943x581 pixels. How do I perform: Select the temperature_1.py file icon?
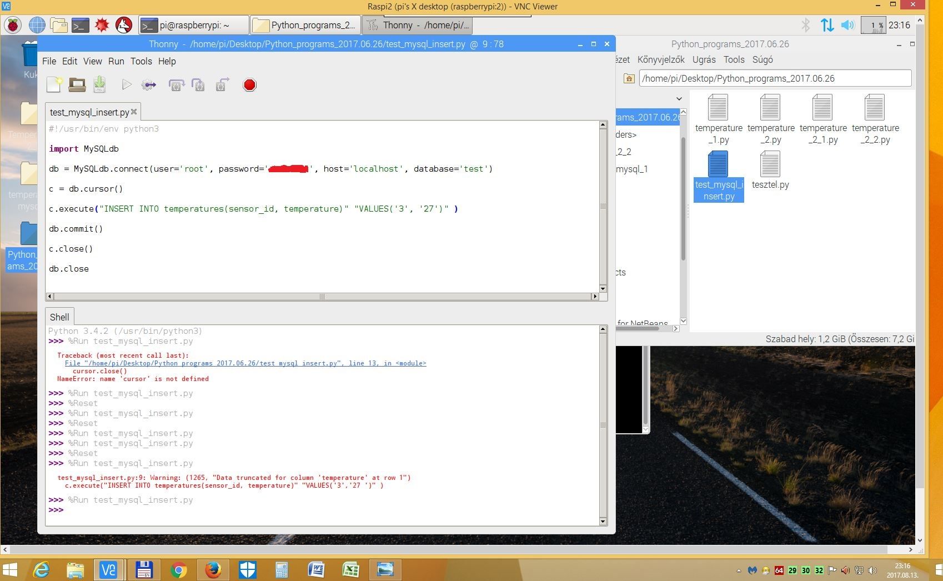tap(718, 119)
